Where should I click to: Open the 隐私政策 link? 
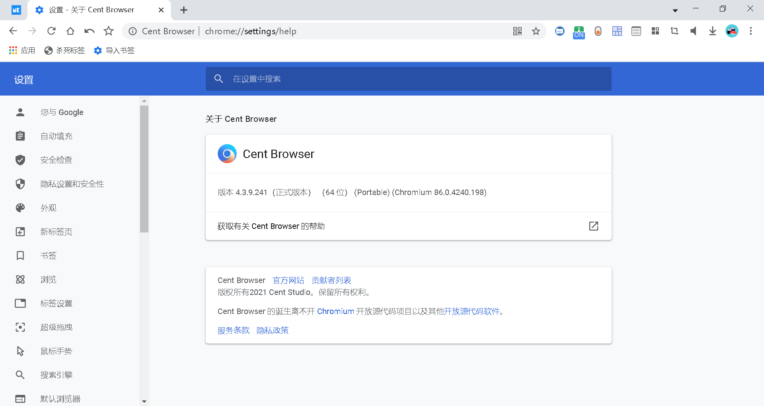273,330
